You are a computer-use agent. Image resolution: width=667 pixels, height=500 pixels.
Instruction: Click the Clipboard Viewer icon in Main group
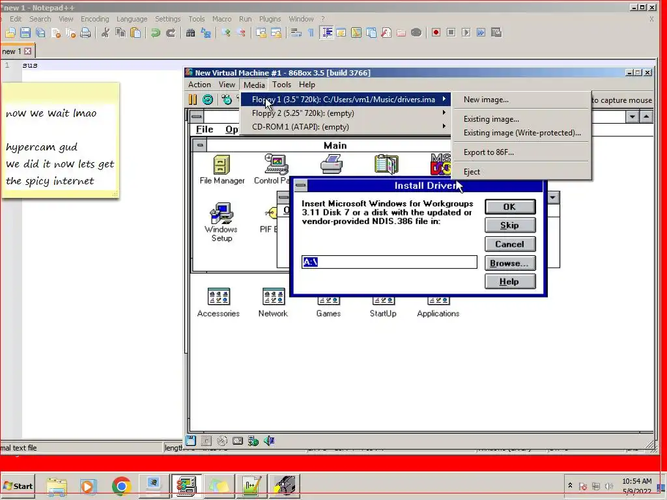pos(386,165)
